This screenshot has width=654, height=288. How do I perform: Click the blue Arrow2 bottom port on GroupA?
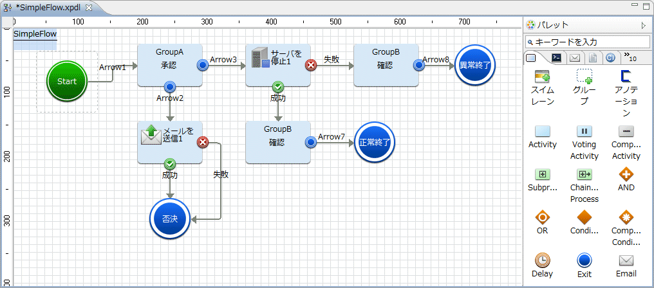[x=170, y=87]
